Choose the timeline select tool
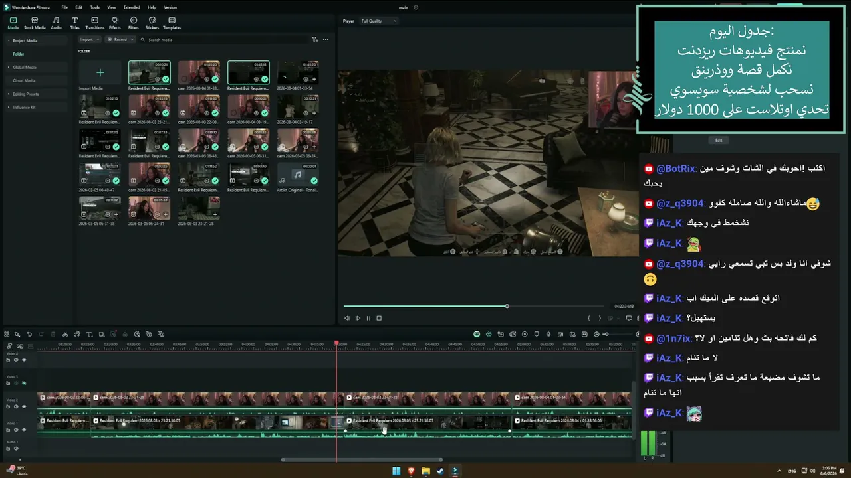Screen dimensions: 851x478 point(17,334)
